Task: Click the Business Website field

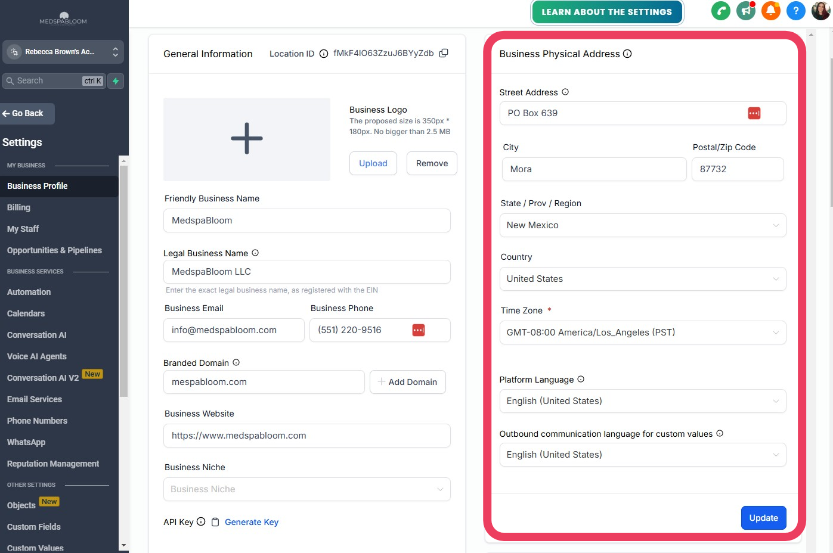Action: click(x=307, y=436)
